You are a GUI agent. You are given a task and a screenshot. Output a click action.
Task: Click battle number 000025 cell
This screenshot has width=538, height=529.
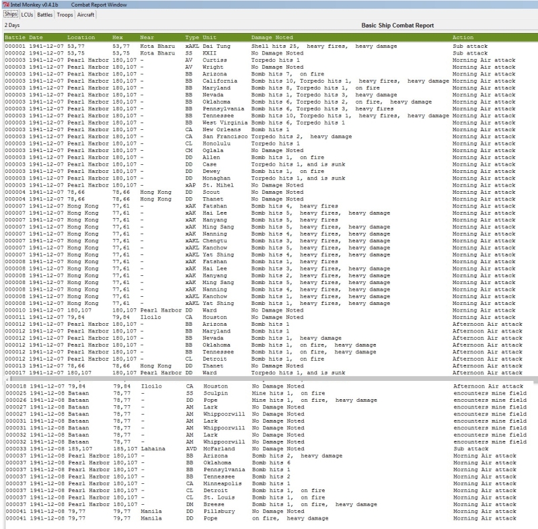point(16,393)
